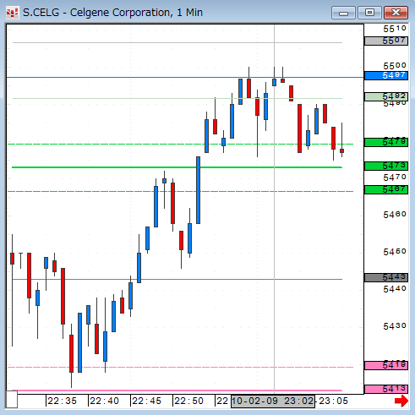This screenshot has width=415, height=415.
Task: Click the 5430 price scale label
Action: 395,326
